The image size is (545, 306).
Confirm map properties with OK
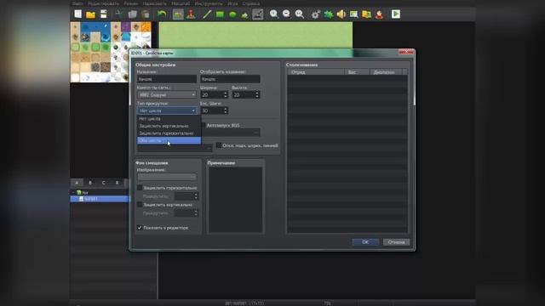[365, 242]
